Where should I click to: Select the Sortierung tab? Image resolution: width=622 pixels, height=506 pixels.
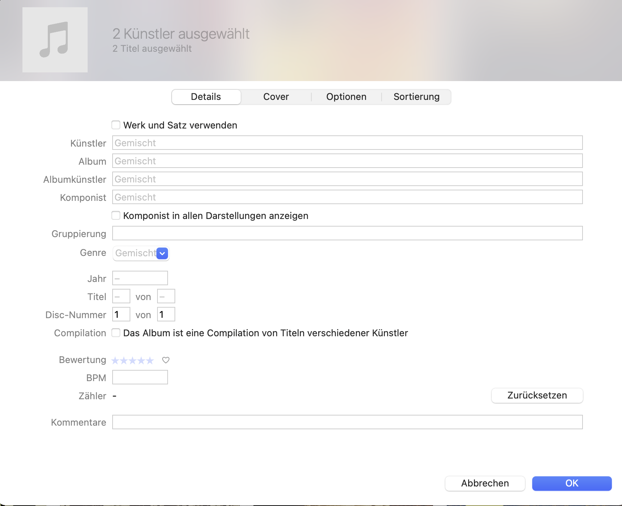tap(416, 97)
